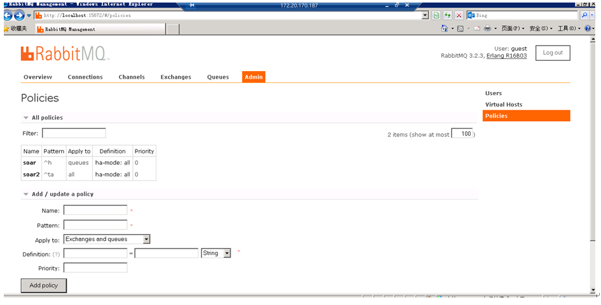Image resolution: width=601 pixels, height=305 pixels.
Task: Open the Virtual Hosts admin section
Action: point(504,105)
